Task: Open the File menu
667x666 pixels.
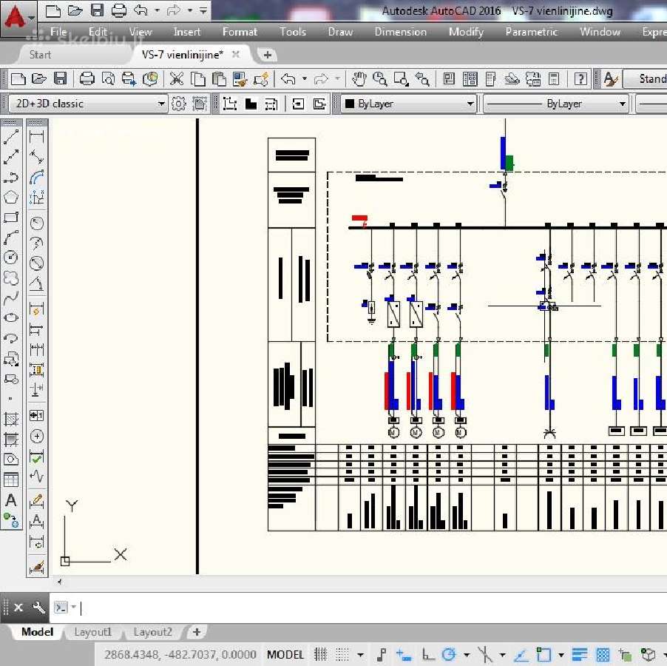Action: tap(58, 32)
